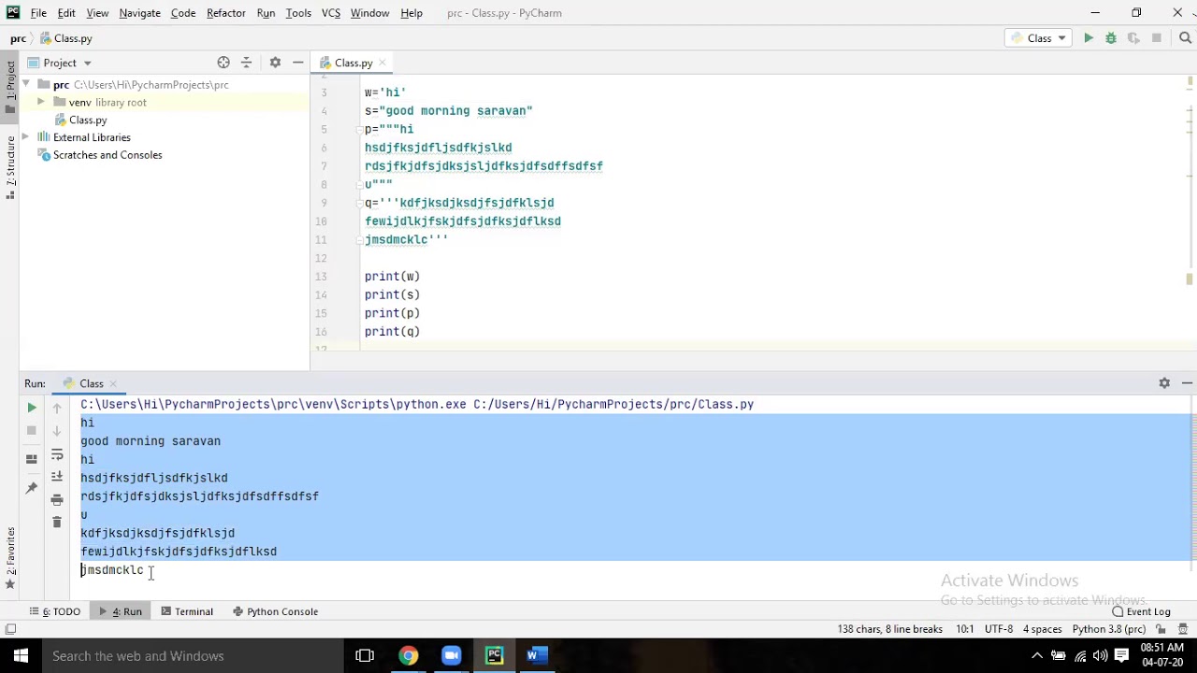Open the Refactor menu
Image resolution: width=1197 pixels, height=673 pixels.
coord(226,13)
